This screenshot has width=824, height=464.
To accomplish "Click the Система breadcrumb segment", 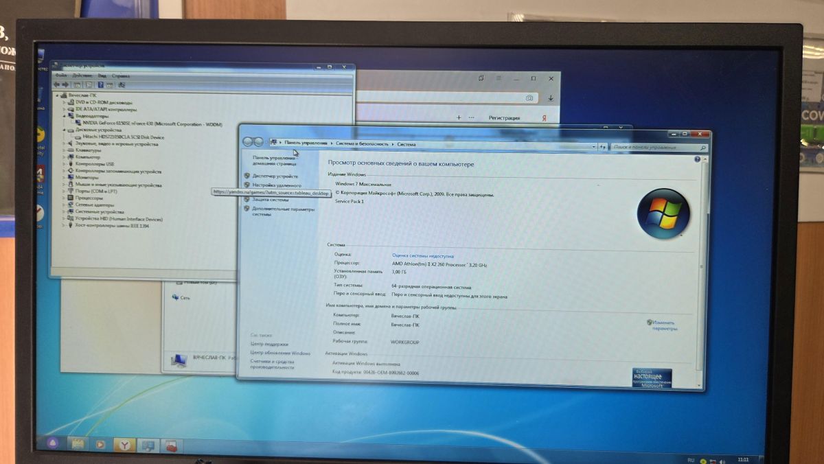I will (406, 144).
